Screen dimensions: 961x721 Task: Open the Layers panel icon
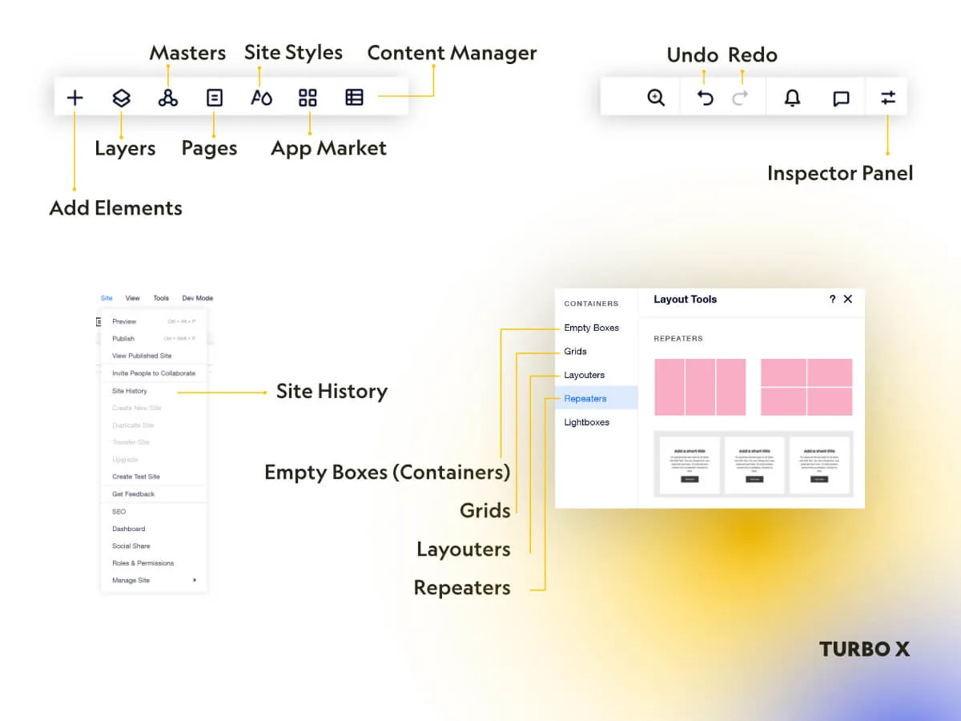(x=121, y=98)
